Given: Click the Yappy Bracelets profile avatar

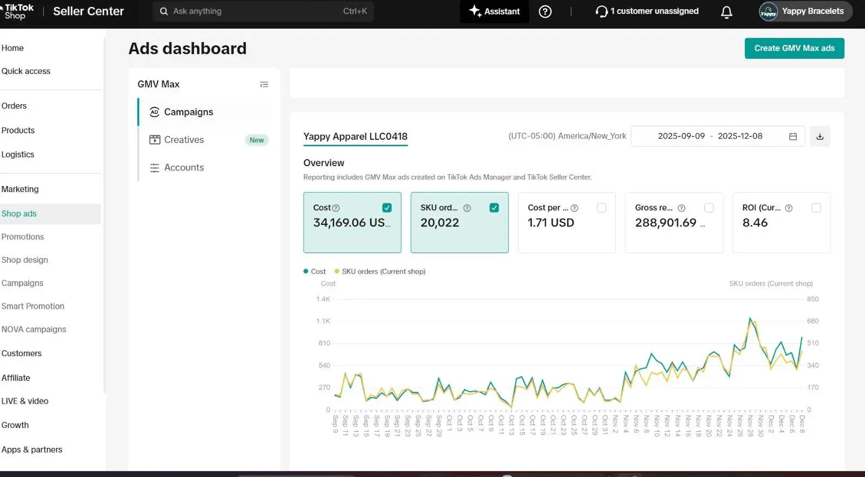Looking at the screenshot, I should [768, 11].
